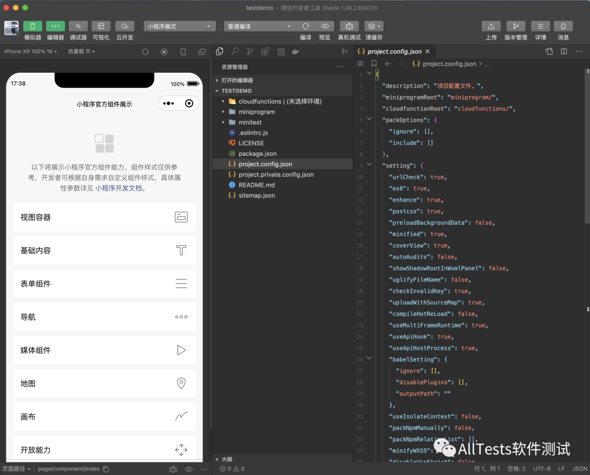Click the simulator stop/record icon
Image resolution: width=590 pixels, height=475 pixels.
[x=164, y=51]
